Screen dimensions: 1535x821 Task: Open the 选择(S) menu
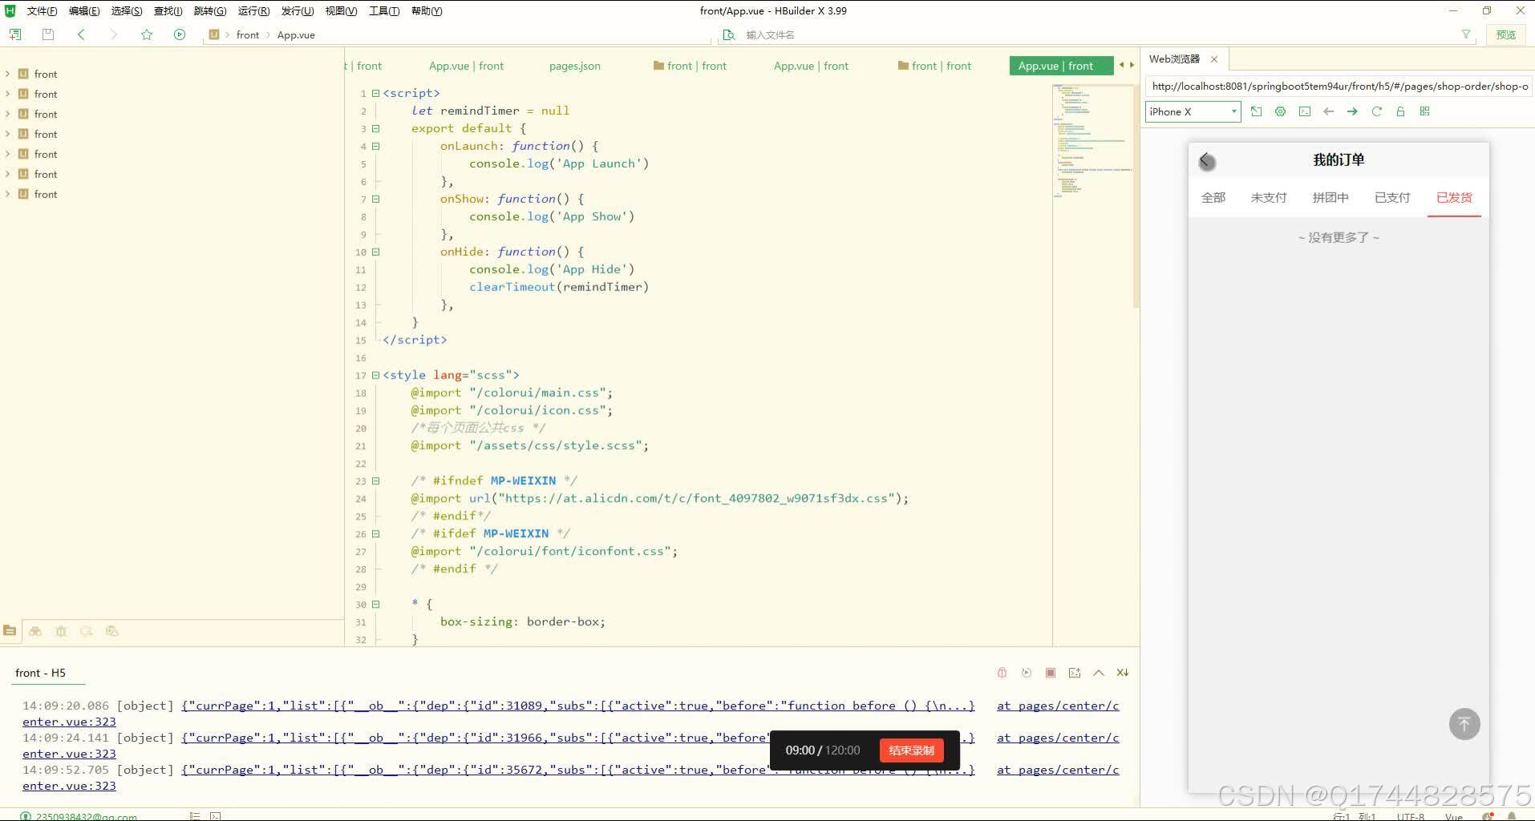[x=127, y=10]
